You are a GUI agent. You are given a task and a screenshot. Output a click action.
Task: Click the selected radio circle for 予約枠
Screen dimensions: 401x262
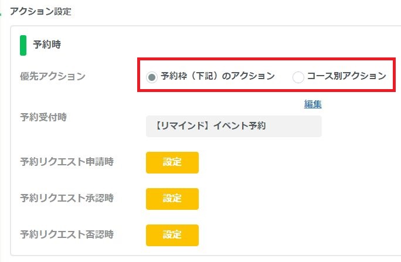152,76
